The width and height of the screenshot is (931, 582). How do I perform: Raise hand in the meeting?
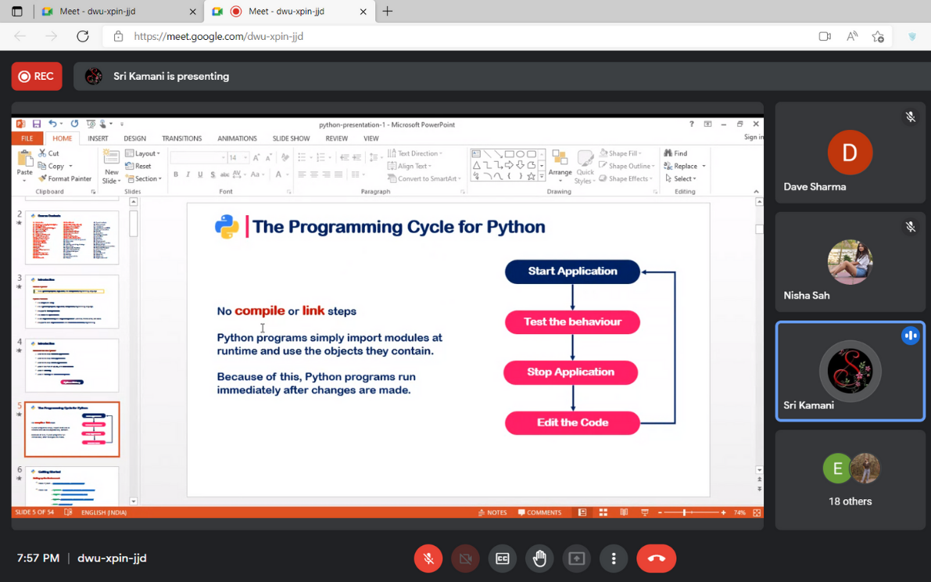539,559
